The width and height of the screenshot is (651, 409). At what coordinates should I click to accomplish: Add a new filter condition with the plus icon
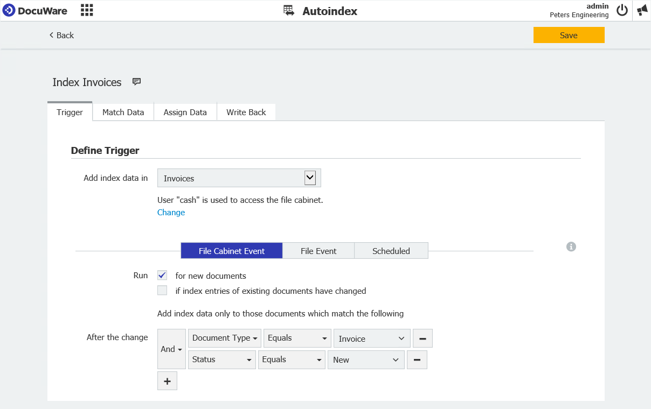[167, 380]
